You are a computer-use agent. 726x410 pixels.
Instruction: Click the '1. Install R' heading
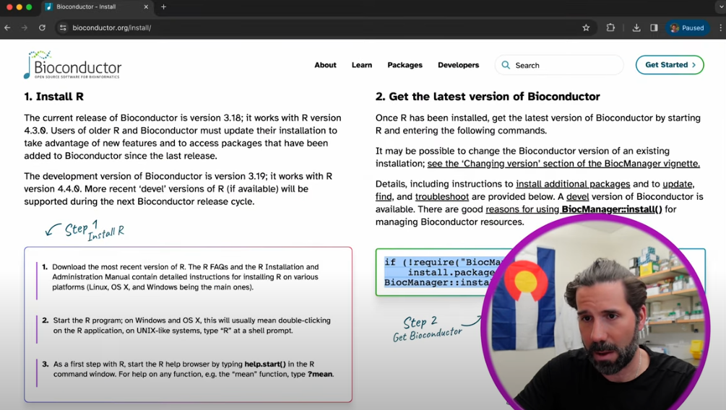(53, 96)
